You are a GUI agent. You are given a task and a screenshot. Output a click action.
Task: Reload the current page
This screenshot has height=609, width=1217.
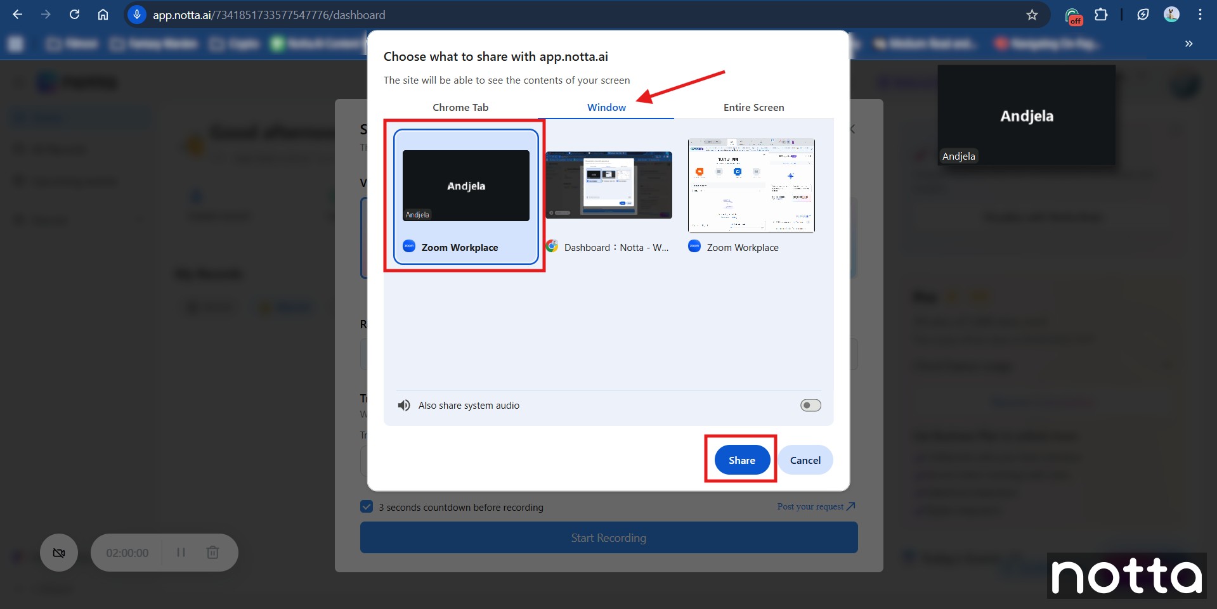pyautogui.click(x=74, y=15)
